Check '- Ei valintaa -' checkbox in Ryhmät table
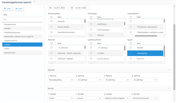 coord(51,48)
